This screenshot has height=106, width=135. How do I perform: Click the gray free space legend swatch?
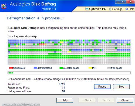109,68
